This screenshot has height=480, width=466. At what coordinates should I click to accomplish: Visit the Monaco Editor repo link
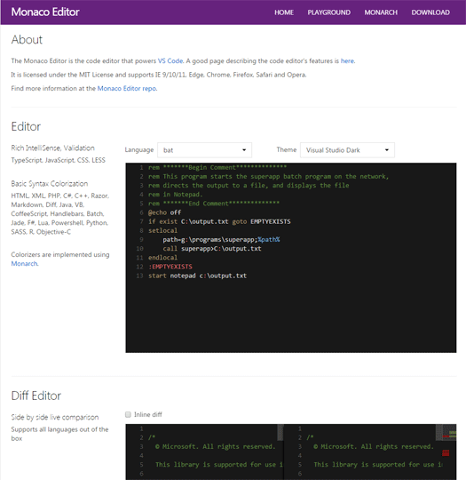(127, 89)
